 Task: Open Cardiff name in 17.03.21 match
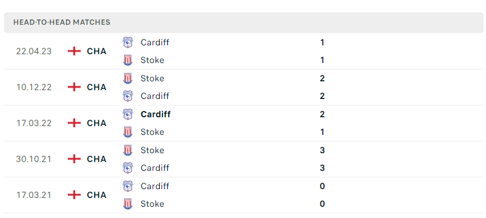pos(155,186)
